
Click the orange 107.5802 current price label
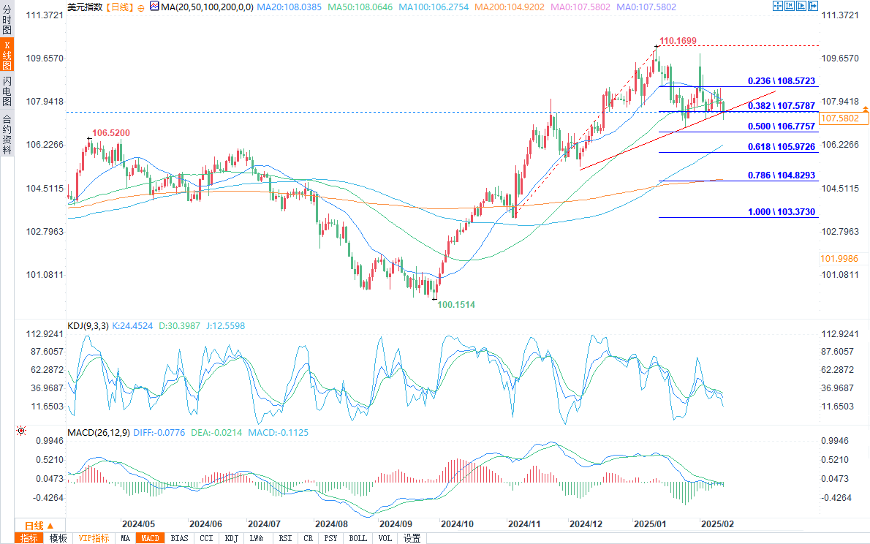pyautogui.click(x=844, y=118)
